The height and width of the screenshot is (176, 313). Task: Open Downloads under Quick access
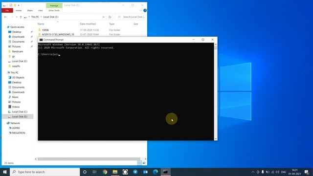coord(18,37)
